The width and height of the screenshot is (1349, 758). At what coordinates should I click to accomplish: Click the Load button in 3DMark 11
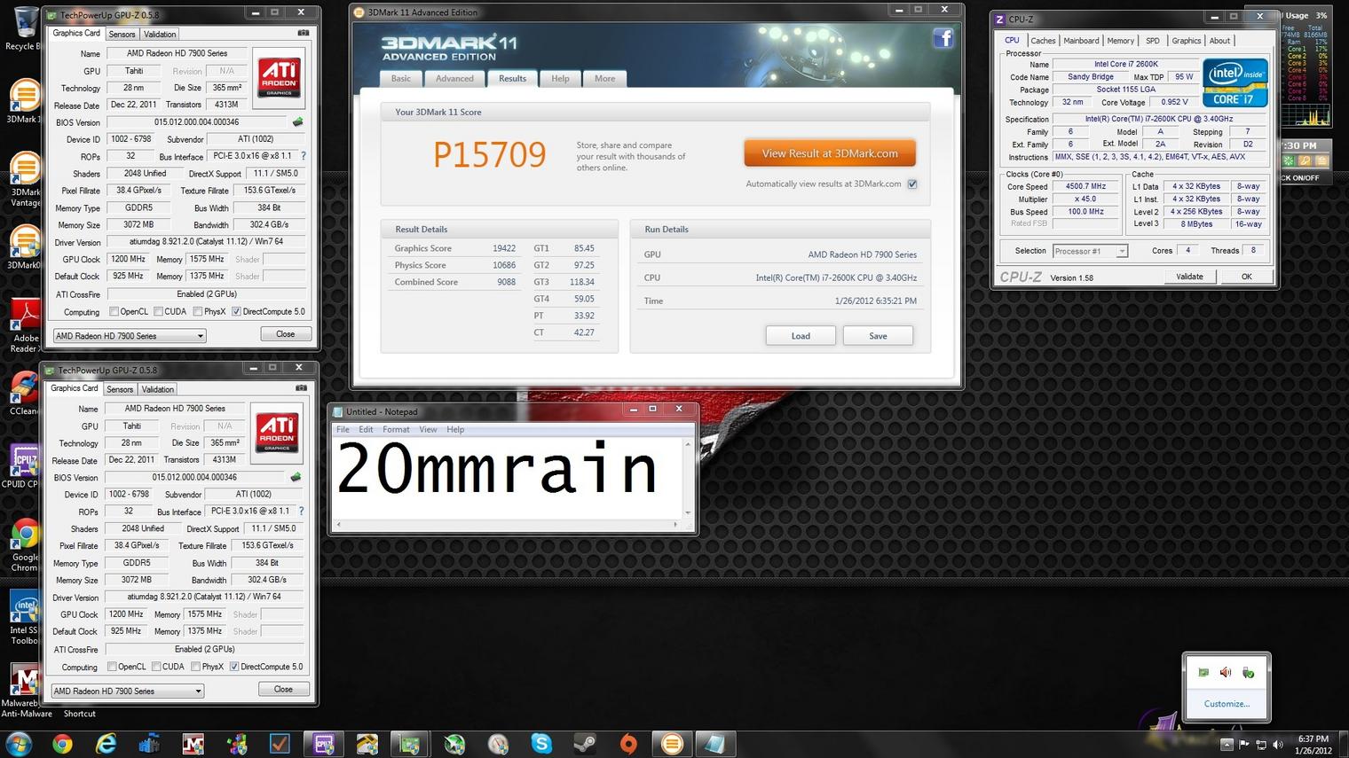click(801, 336)
